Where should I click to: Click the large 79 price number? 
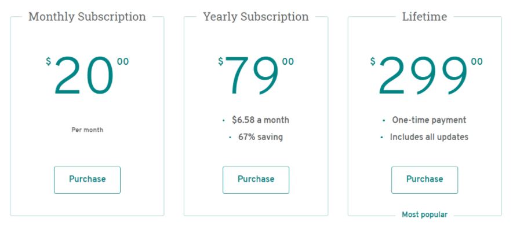(252, 76)
